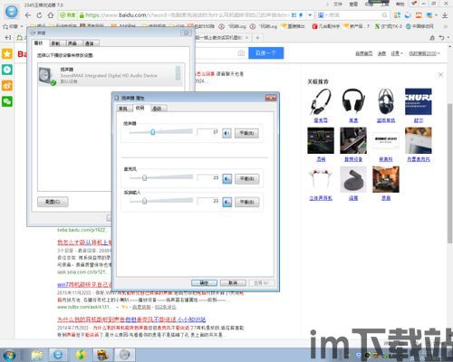This screenshot has width=453, height=362.
Task: Switch to the Communications tab in the Sound window
Action: (90, 43)
